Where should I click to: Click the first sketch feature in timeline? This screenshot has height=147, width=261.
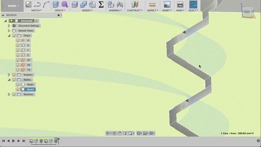click(x=31, y=141)
